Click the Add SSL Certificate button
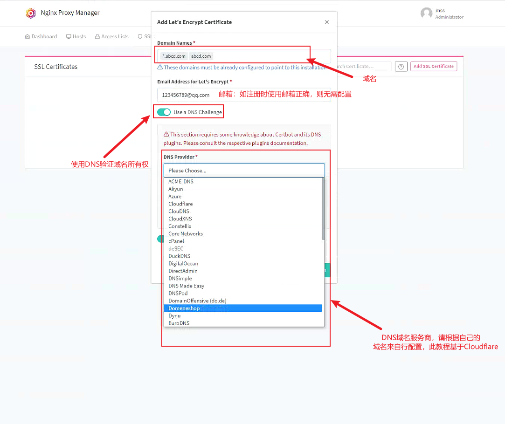Screen dimensions: 505x424 (434, 66)
